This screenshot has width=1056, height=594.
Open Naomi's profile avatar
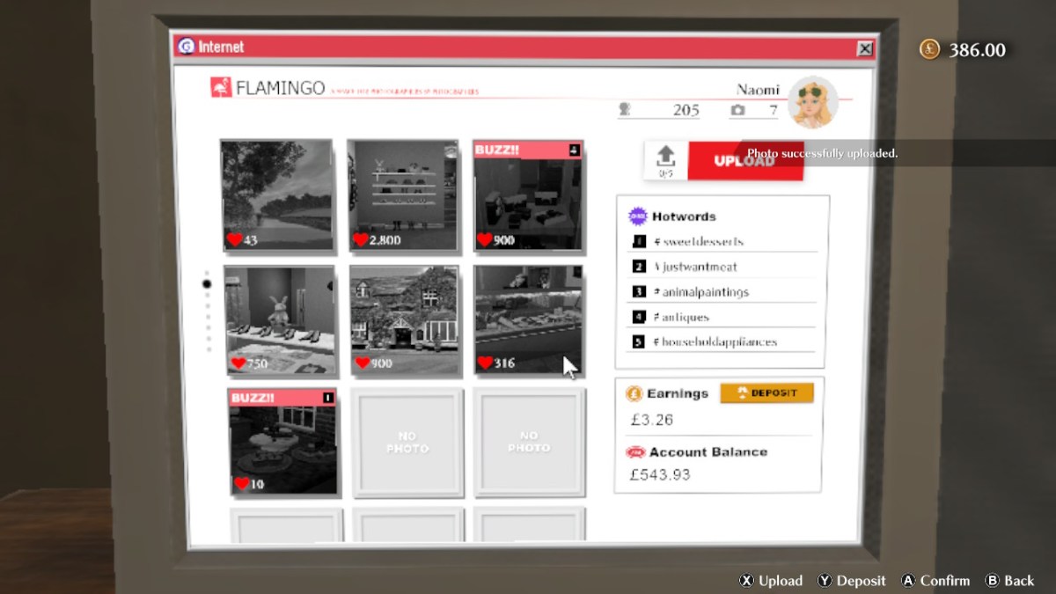click(812, 103)
